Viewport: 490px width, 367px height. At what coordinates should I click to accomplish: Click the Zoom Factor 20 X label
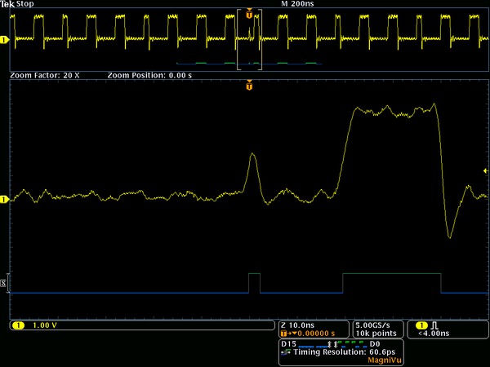(45, 75)
